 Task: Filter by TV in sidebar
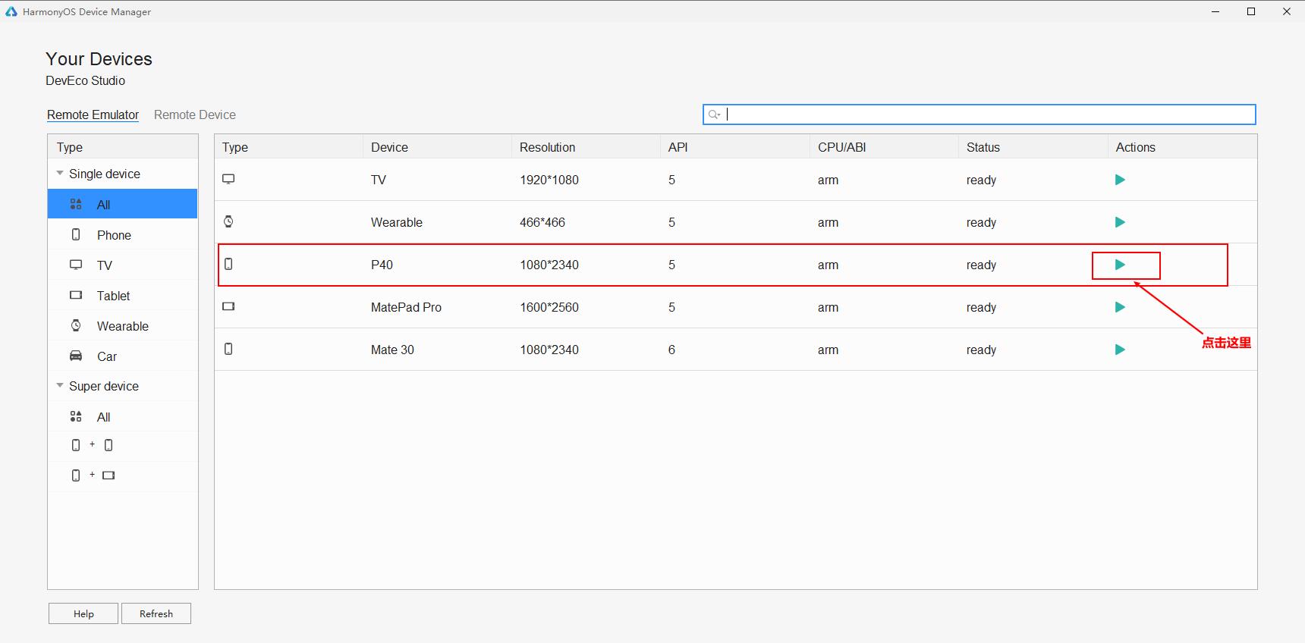pos(122,265)
